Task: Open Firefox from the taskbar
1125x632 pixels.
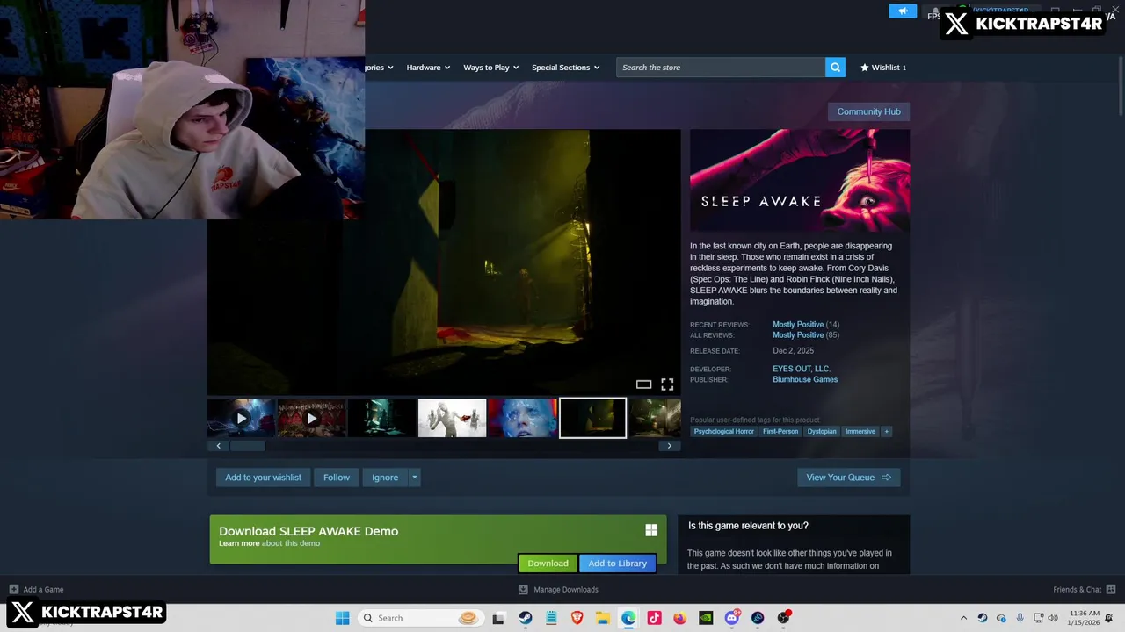Action: pos(679,618)
